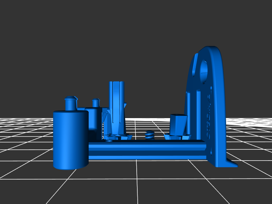Pick the short tapered block
Viewport: 272px width, 204px height.
(x=178, y=124)
